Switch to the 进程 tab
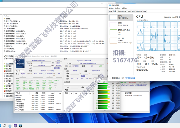 tap(110, 11)
